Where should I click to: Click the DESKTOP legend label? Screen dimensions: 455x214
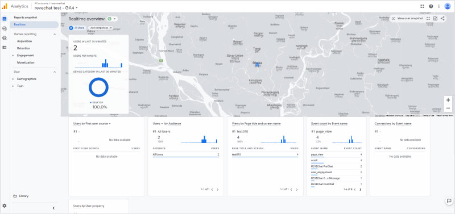[97, 103]
